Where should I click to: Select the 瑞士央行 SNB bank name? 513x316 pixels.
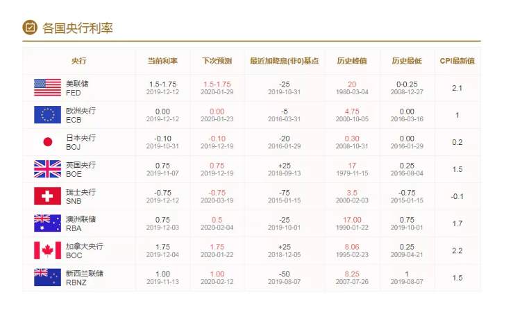(x=81, y=196)
